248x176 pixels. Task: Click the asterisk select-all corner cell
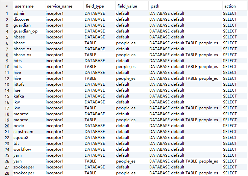coord(7,6)
